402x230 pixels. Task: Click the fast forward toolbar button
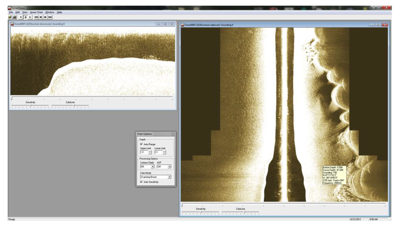[46, 17]
